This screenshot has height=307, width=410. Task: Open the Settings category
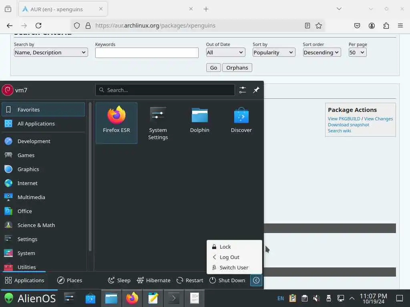pyautogui.click(x=43, y=239)
